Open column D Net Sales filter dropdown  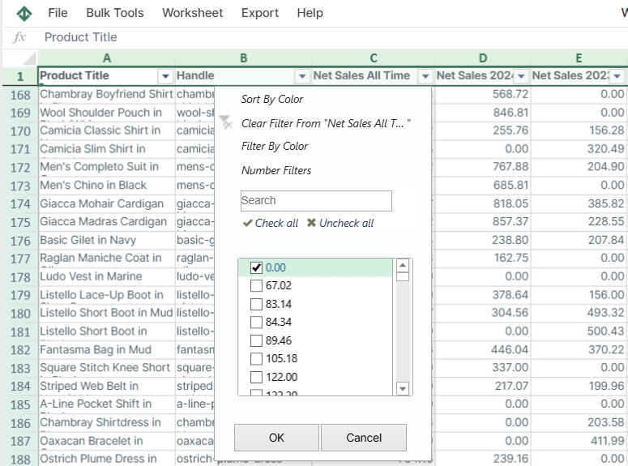(x=521, y=75)
